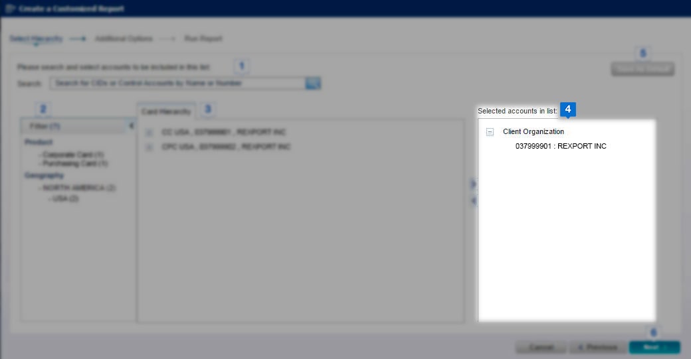Remove account with left arrow button
The image size is (691, 359).
coord(473,200)
